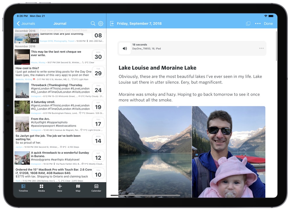This screenshot has height=211, width=291.
Task: Select 'Website, Writing' tags link
Action: click(24, 79)
